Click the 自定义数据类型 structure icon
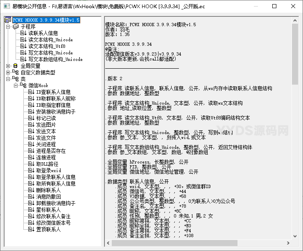The width and height of the screenshot is (303, 251). (16, 72)
